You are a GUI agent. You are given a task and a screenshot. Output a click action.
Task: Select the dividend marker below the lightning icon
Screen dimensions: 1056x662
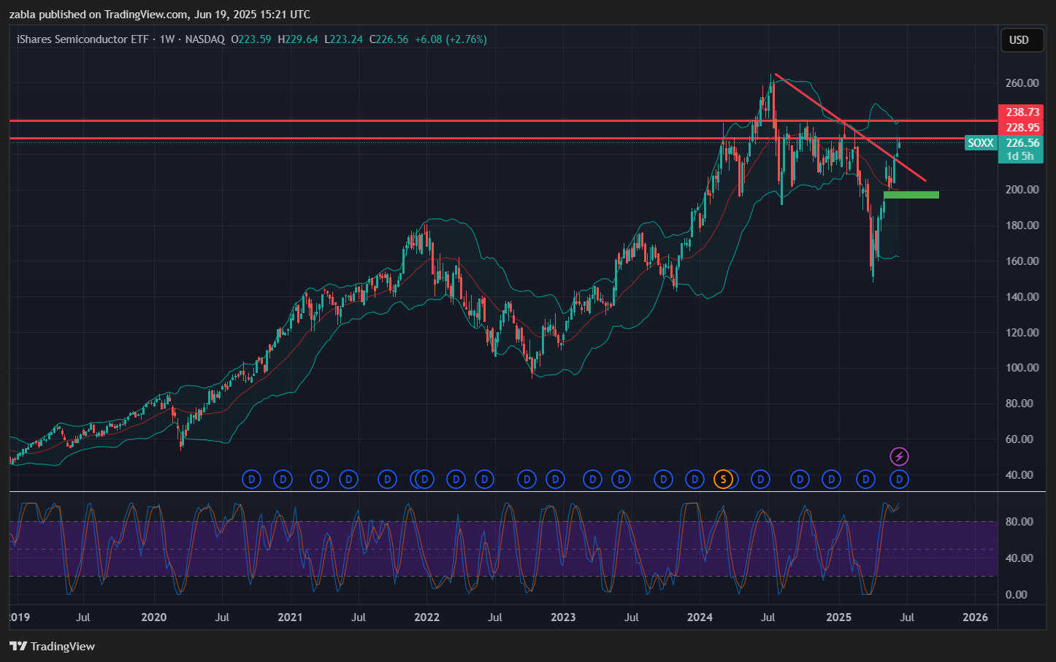[900, 480]
